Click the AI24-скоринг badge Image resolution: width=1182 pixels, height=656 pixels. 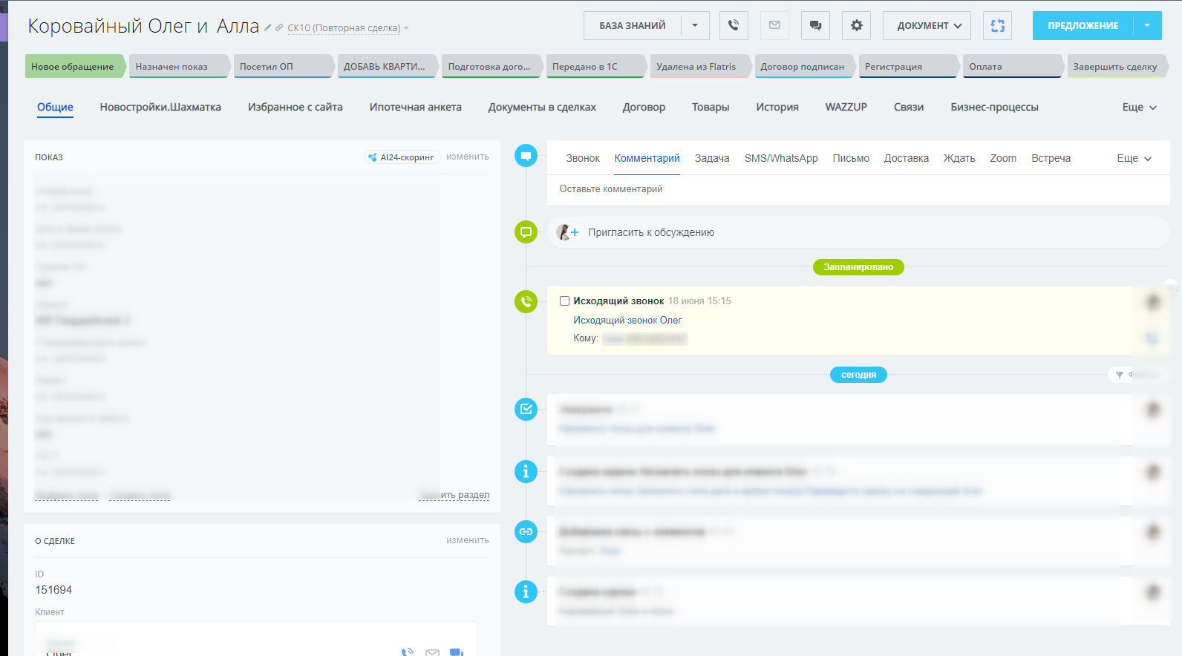[x=402, y=157]
